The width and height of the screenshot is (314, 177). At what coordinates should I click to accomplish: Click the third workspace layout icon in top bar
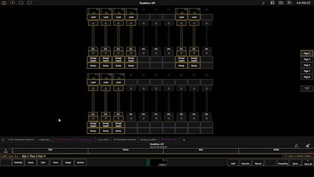click(21, 3)
